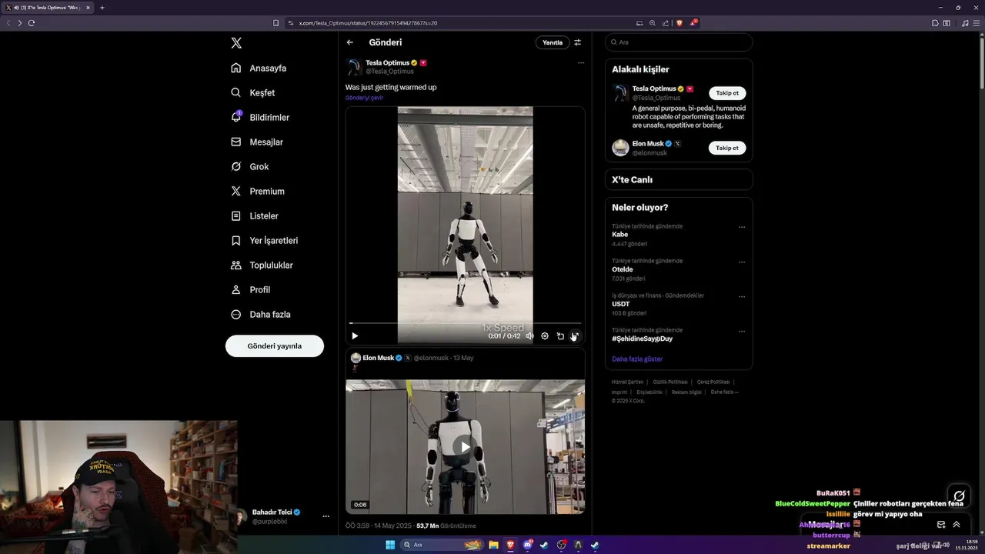Viewport: 985px width, 554px height.
Task: Click the Yanıtla button
Action: [x=553, y=42]
